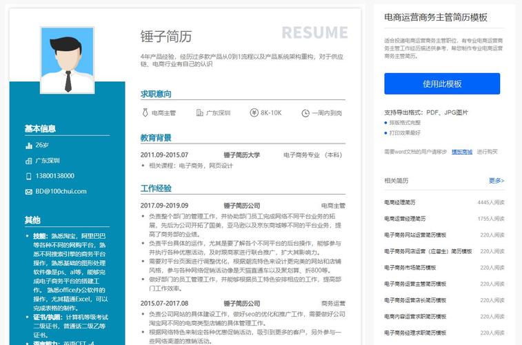Viewport: 522px width, 345px height.
Task: Open 电子商务运营主管简历模板 link
Action: point(414,284)
